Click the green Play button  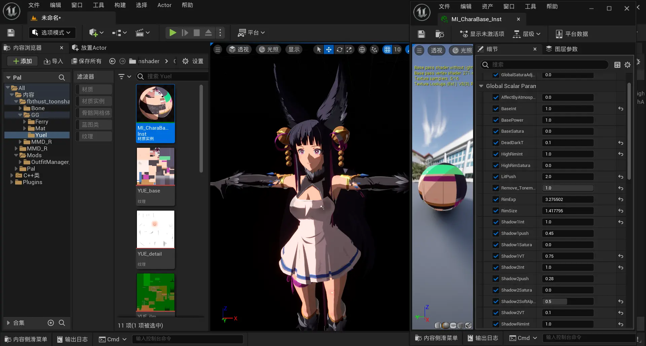click(x=173, y=33)
